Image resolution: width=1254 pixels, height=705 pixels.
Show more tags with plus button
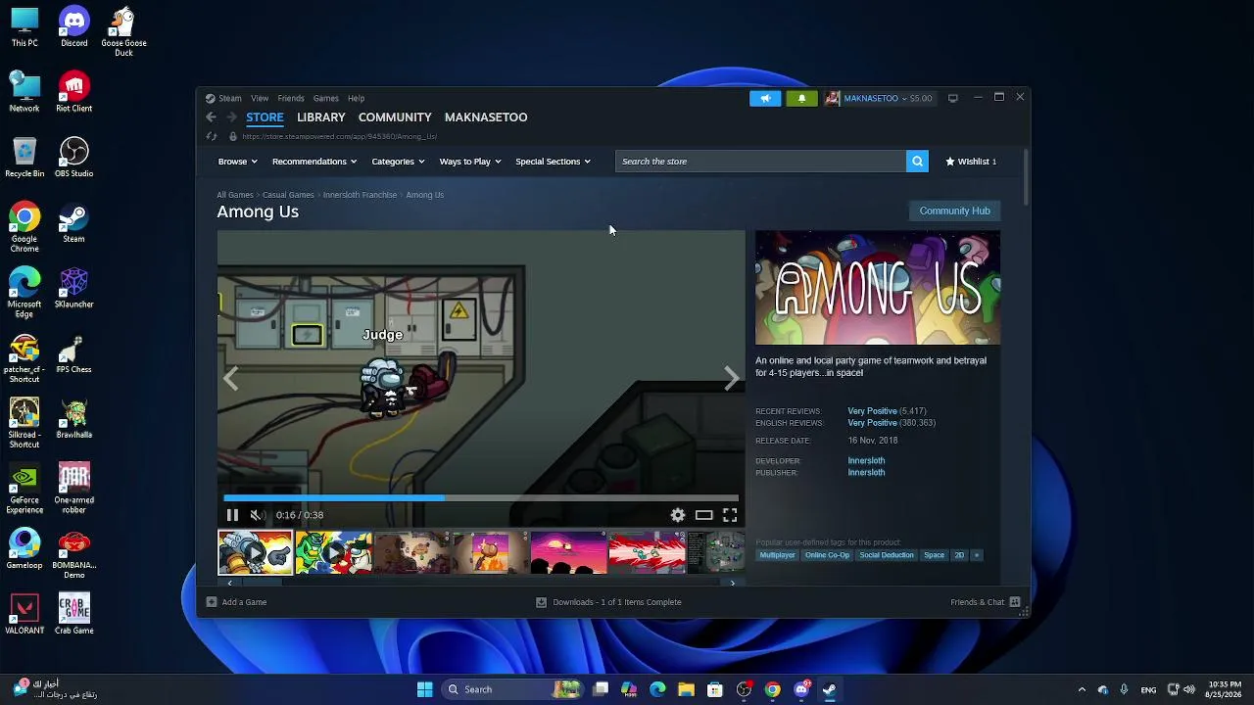pyautogui.click(x=976, y=555)
